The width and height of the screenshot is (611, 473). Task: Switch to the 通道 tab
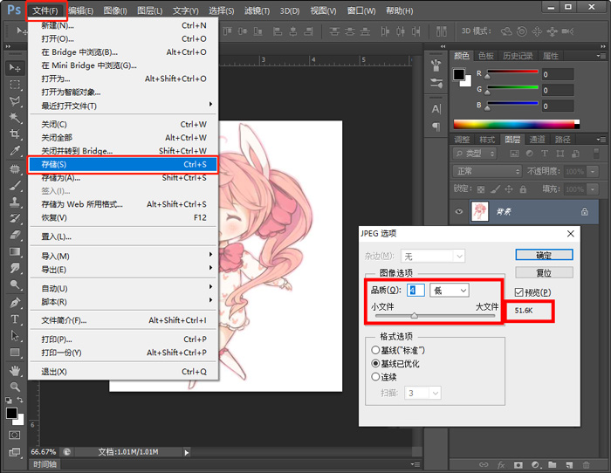point(537,140)
